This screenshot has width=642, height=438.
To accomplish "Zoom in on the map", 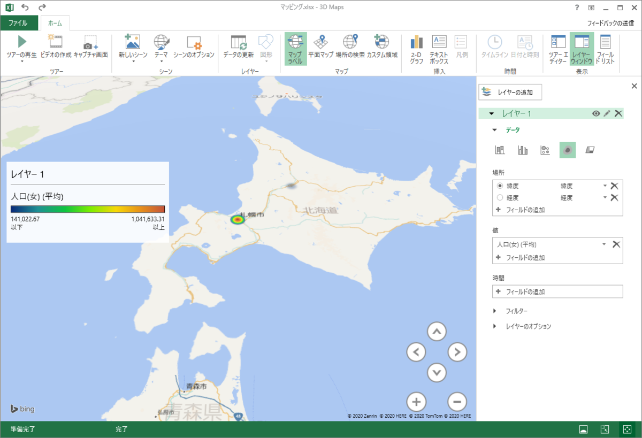I will tap(416, 402).
